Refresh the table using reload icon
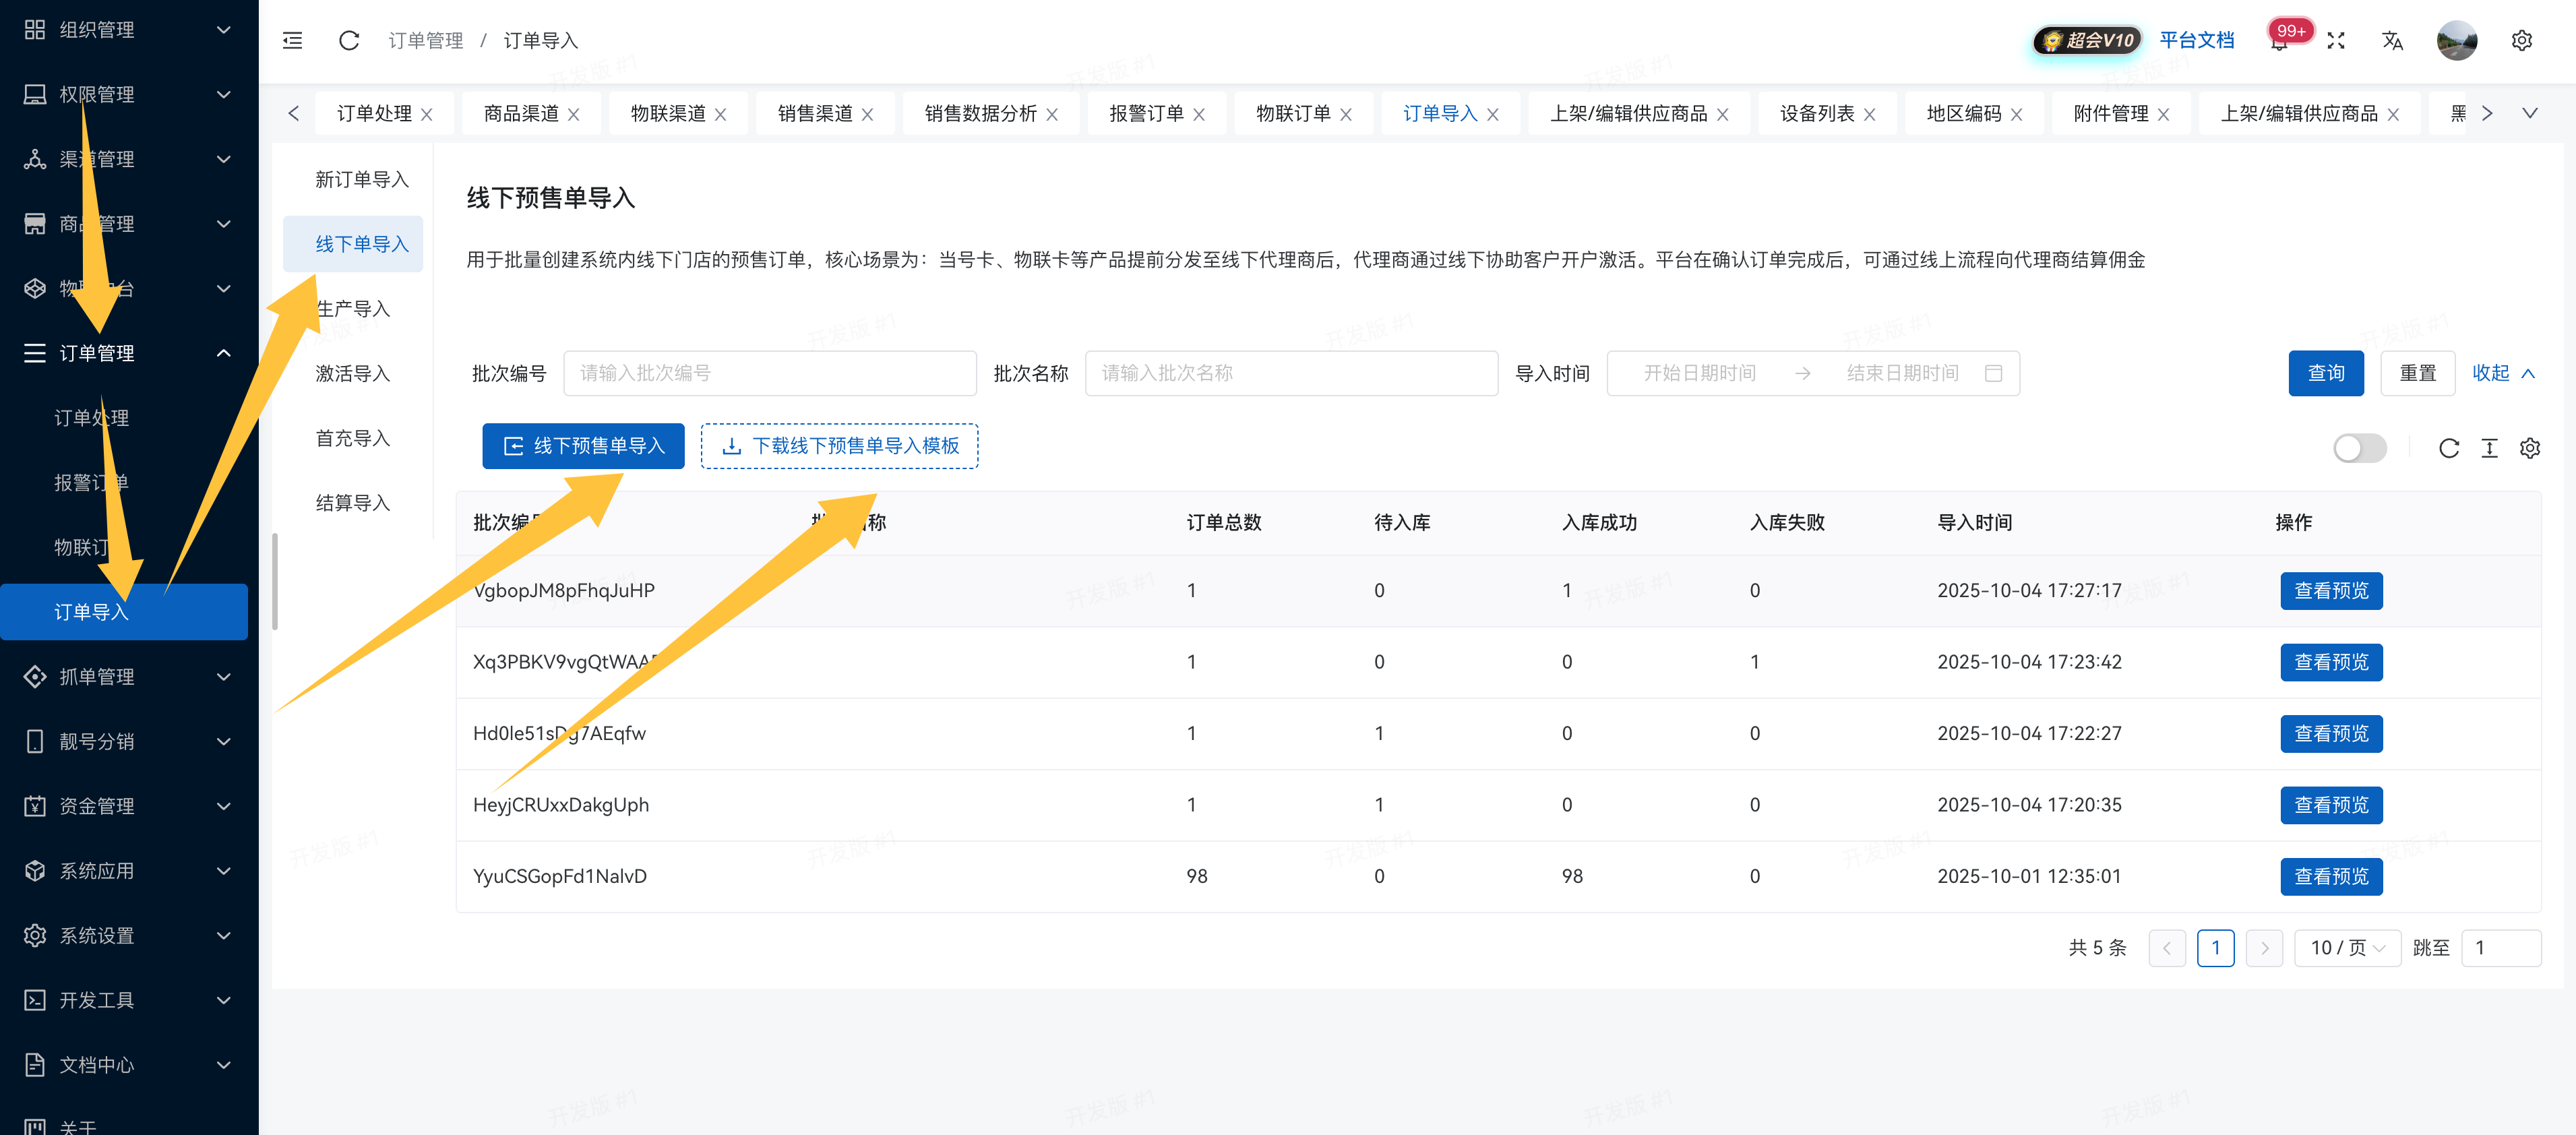The image size is (2576, 1135). point(2448,448)
